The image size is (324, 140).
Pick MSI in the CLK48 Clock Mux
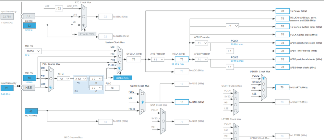[x=142, y=102]
